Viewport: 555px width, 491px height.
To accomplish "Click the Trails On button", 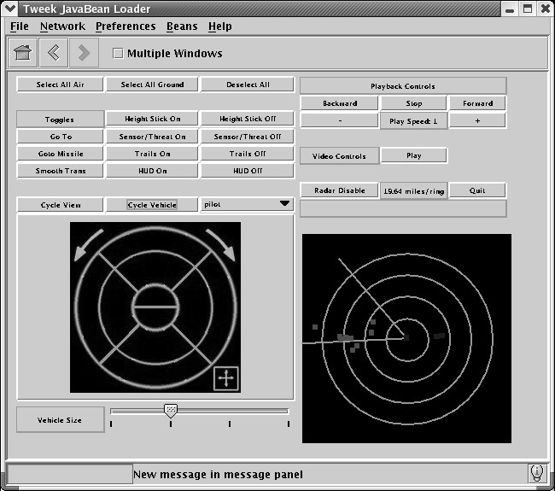I will tap(152, 154).
